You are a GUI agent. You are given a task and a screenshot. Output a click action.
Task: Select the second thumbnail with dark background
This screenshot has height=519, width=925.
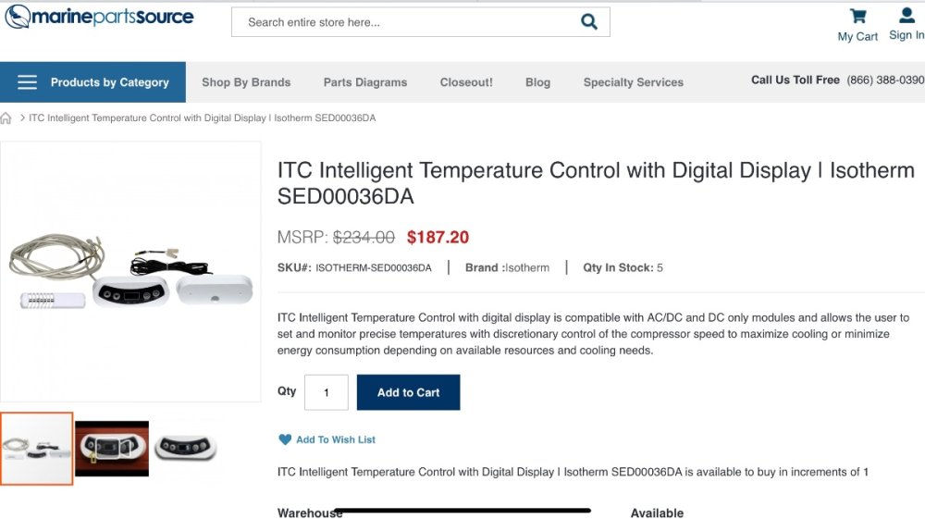pos(112,449)
